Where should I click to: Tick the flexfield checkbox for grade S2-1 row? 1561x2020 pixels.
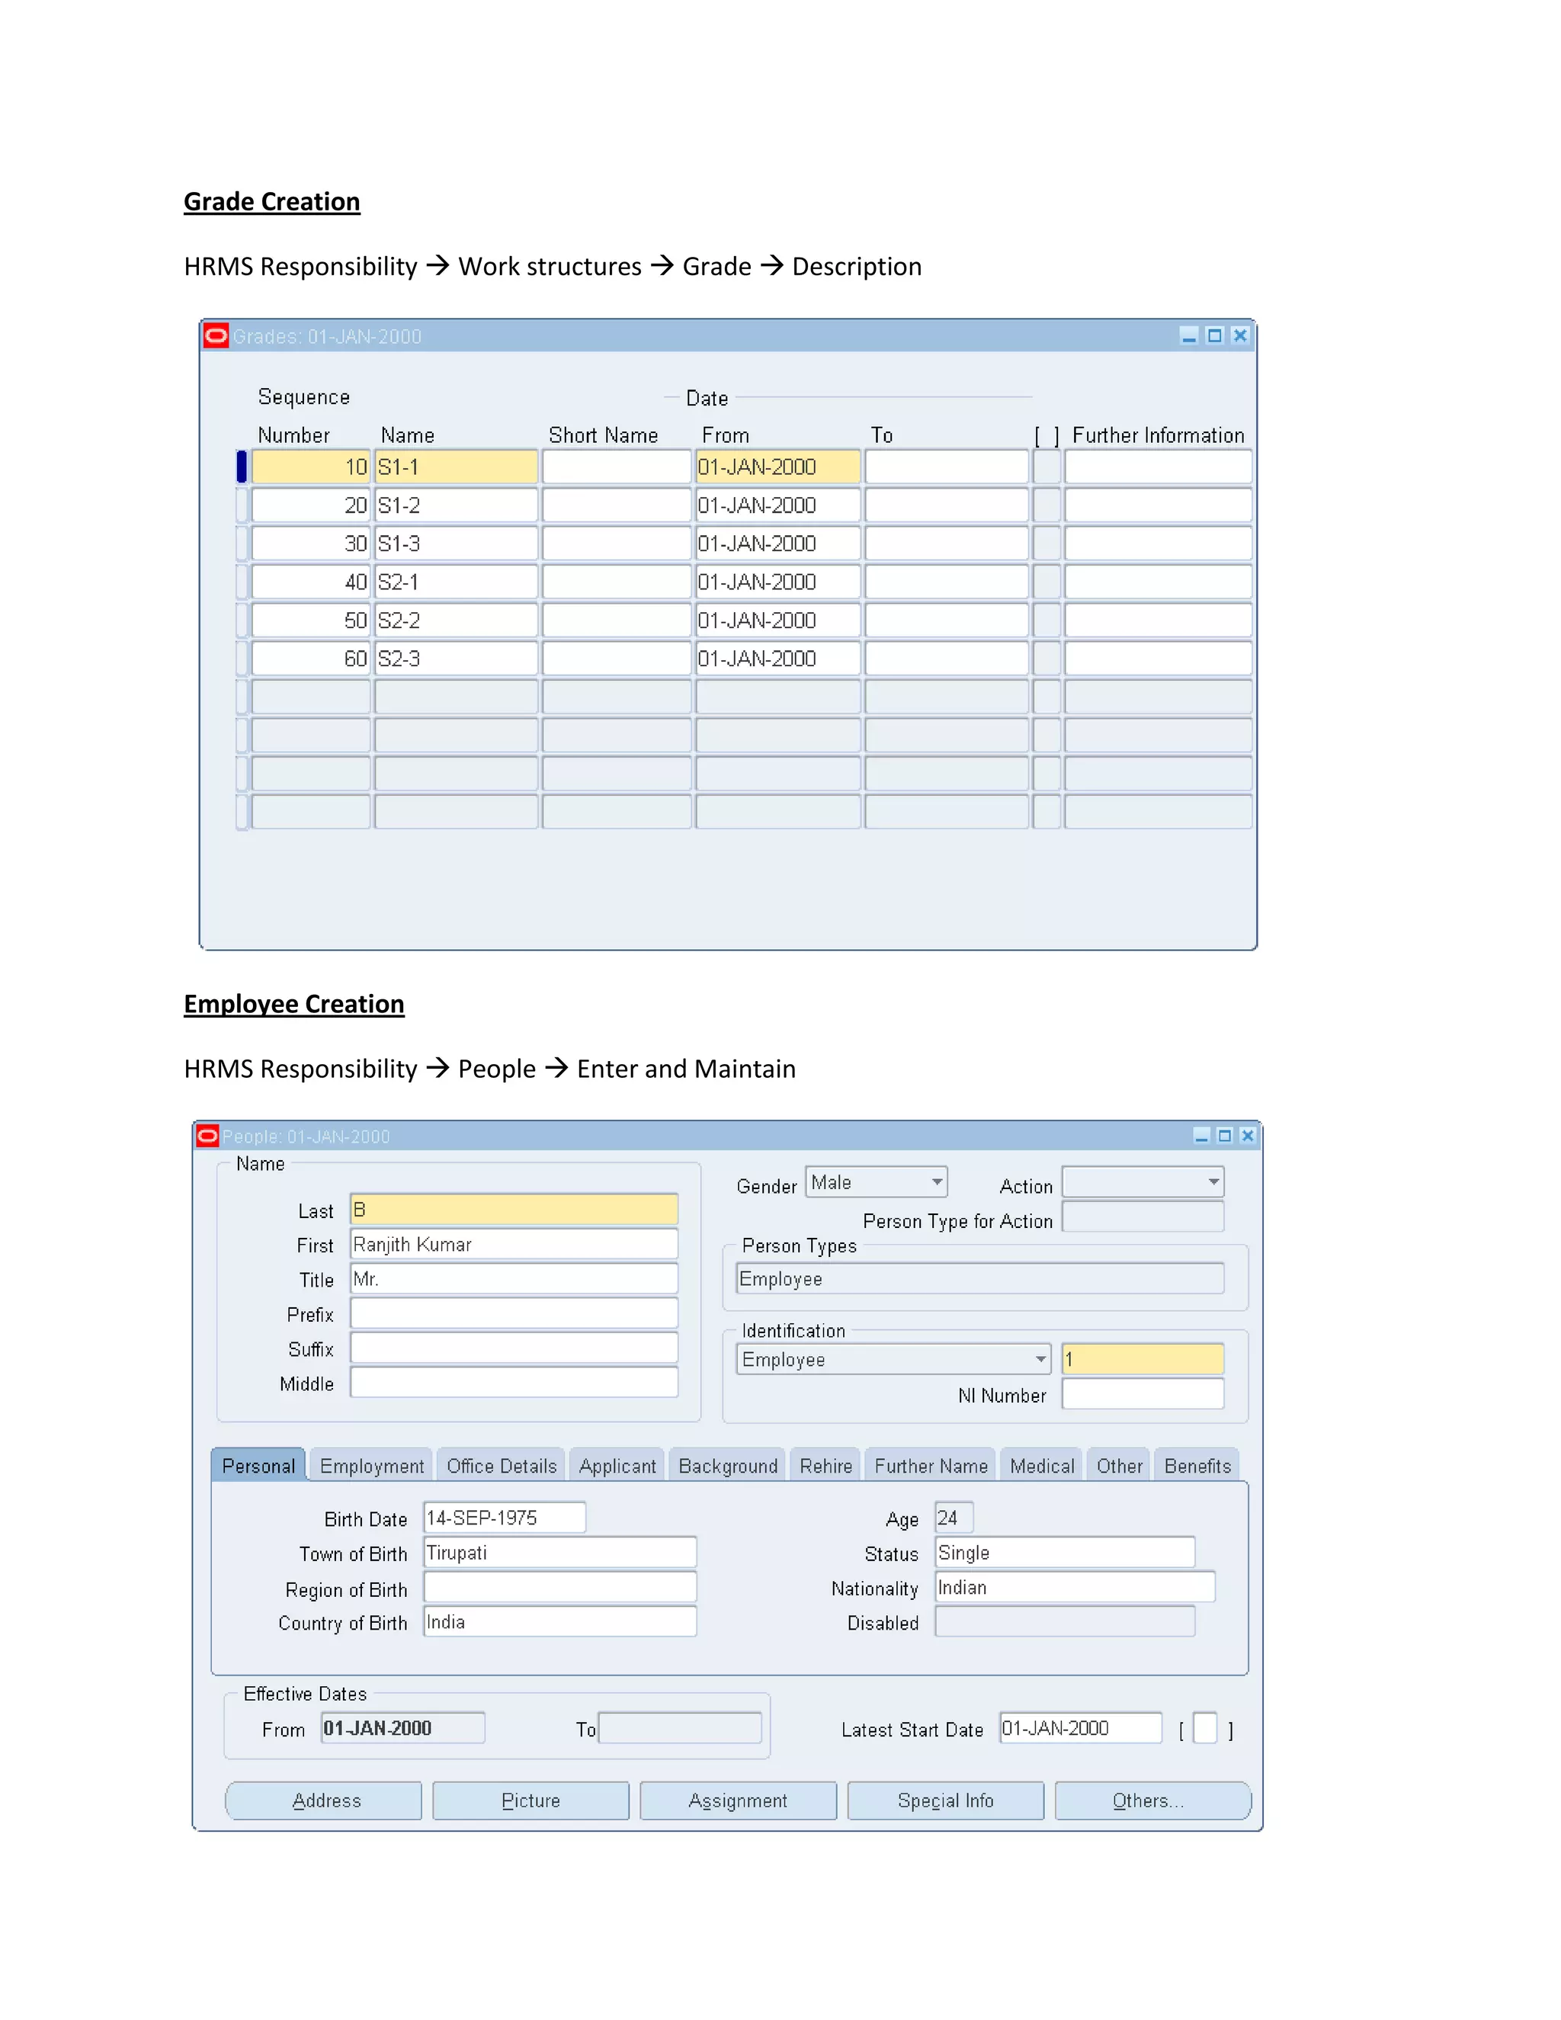1047,582
